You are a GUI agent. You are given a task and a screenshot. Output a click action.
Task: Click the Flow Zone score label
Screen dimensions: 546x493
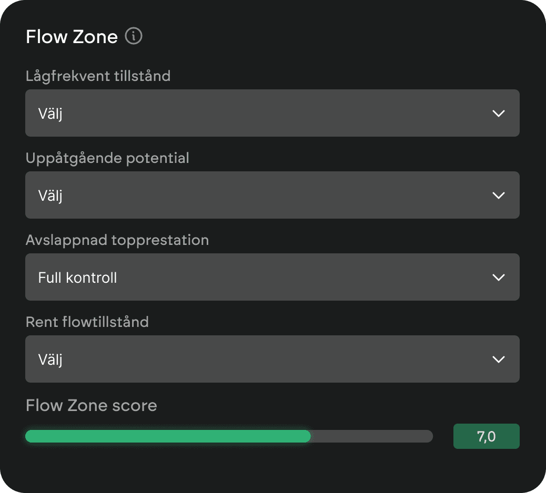point(91,405)
